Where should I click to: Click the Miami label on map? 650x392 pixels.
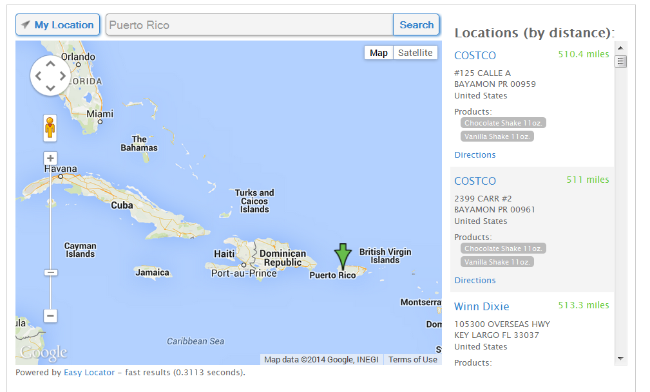pyautogui.click(x=99, y=114)
